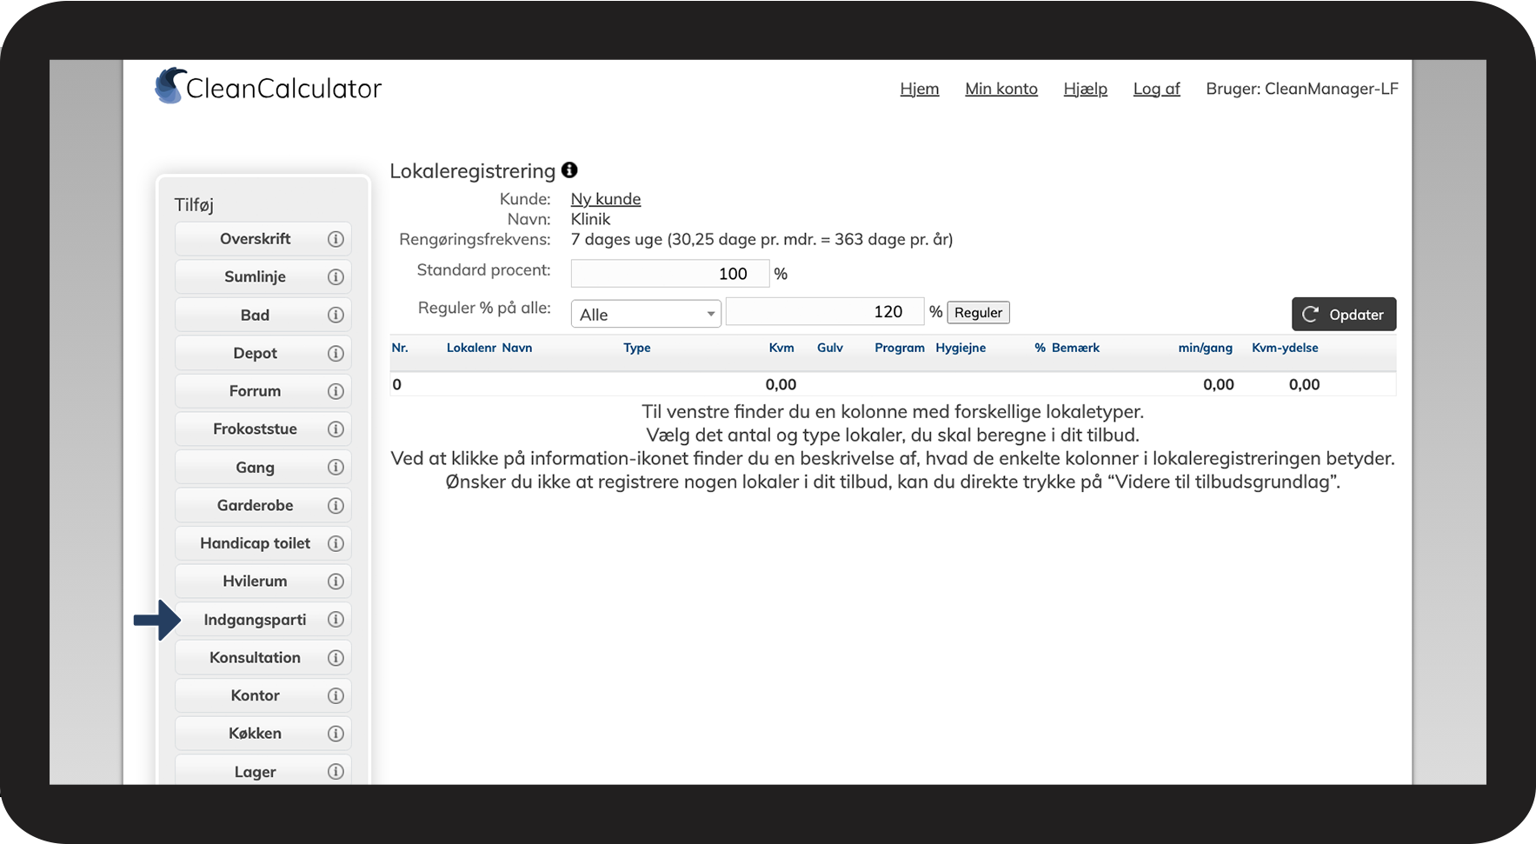Click the CleanCalculator logo
The height and width of the screenshot is (844, 1536).
point(268,87)
